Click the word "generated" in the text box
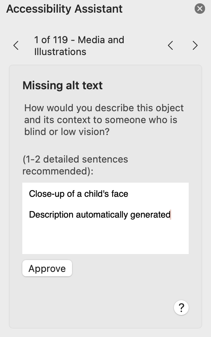Image resolution: width=211 pixels, height=337 pixels. [150, 215]
